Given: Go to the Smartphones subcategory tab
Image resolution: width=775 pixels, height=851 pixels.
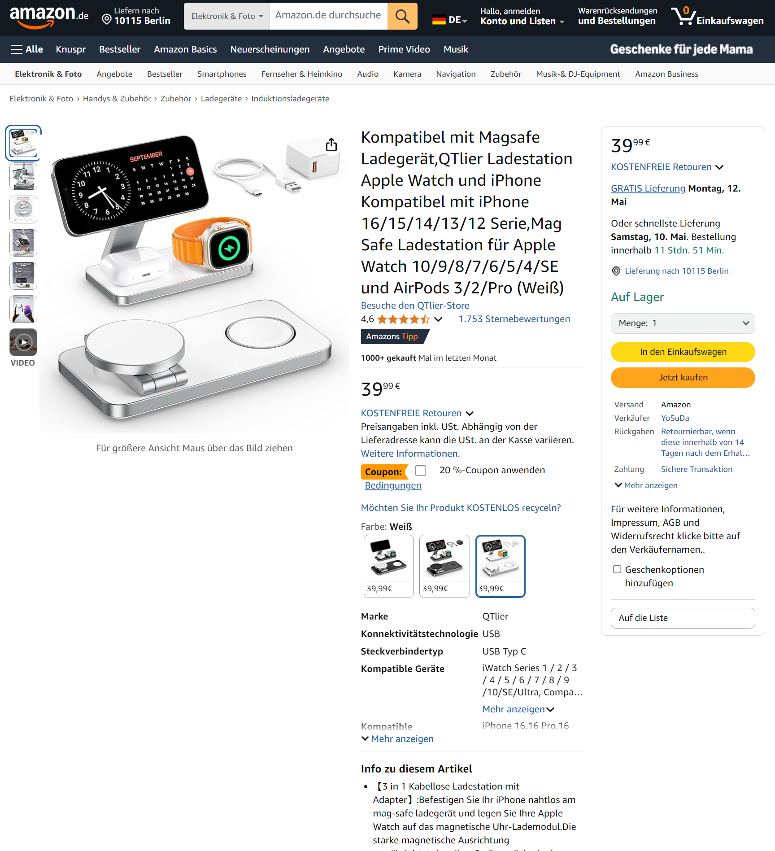Looking at the screenshot, I should [x=222, y=74].
